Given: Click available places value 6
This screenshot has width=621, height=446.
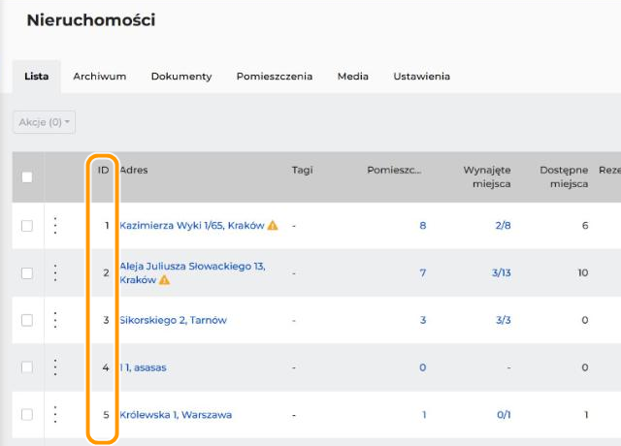Looking at the screenshot, I should [x=585, y=226].
